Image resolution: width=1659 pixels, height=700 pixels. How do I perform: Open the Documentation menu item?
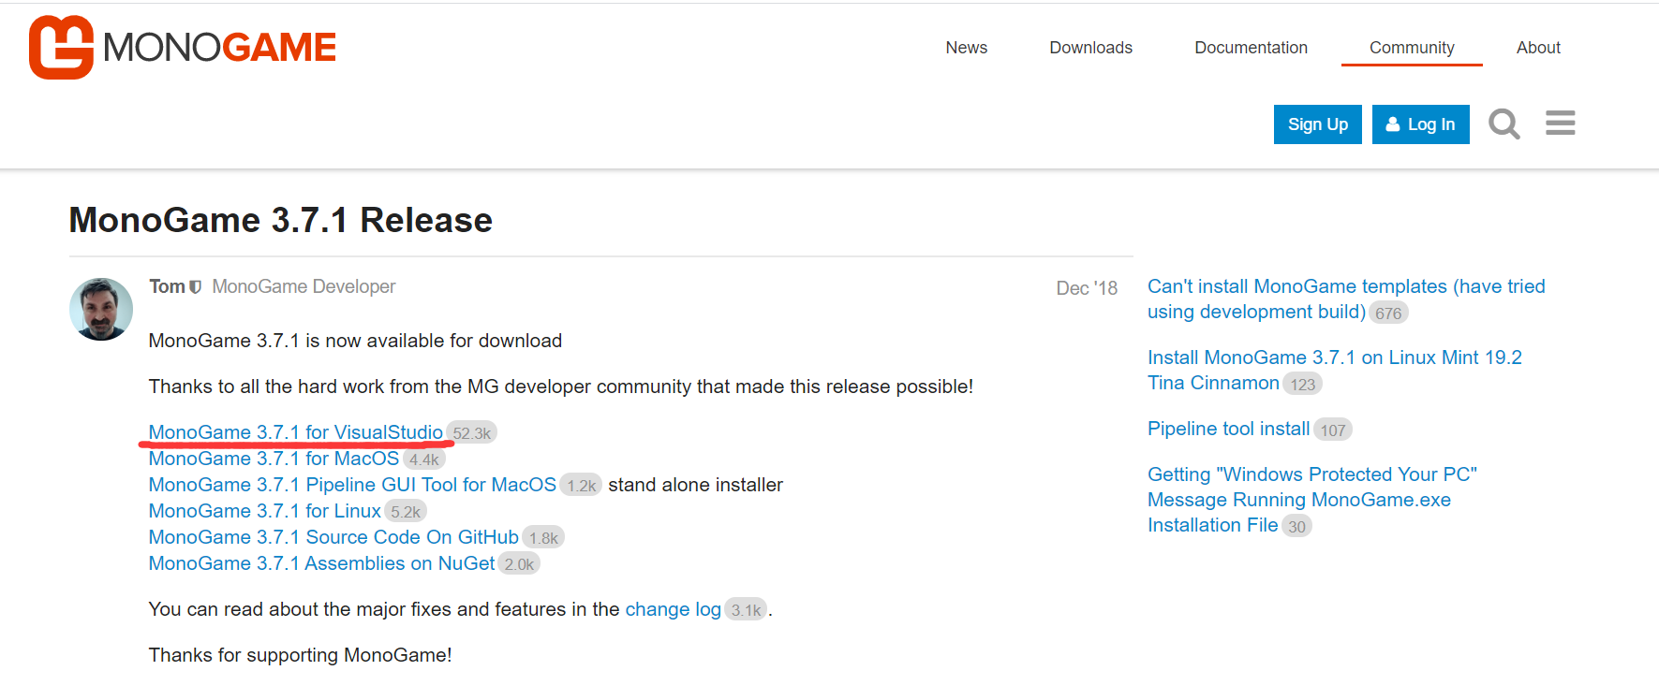click(x=1251, y=48)
